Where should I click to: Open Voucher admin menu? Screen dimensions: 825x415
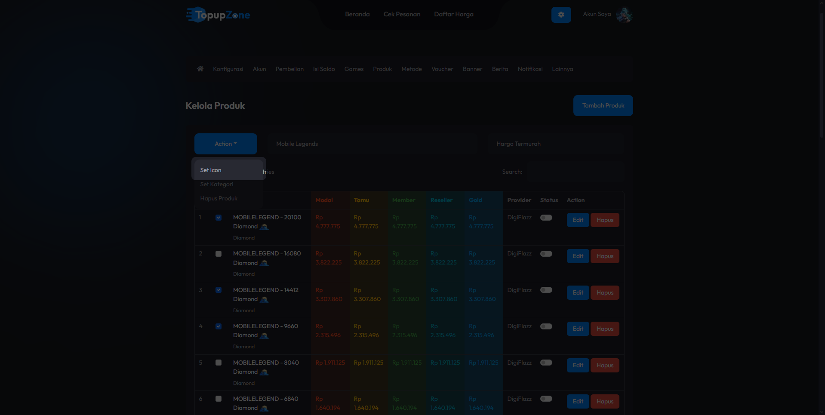(442, 69)
